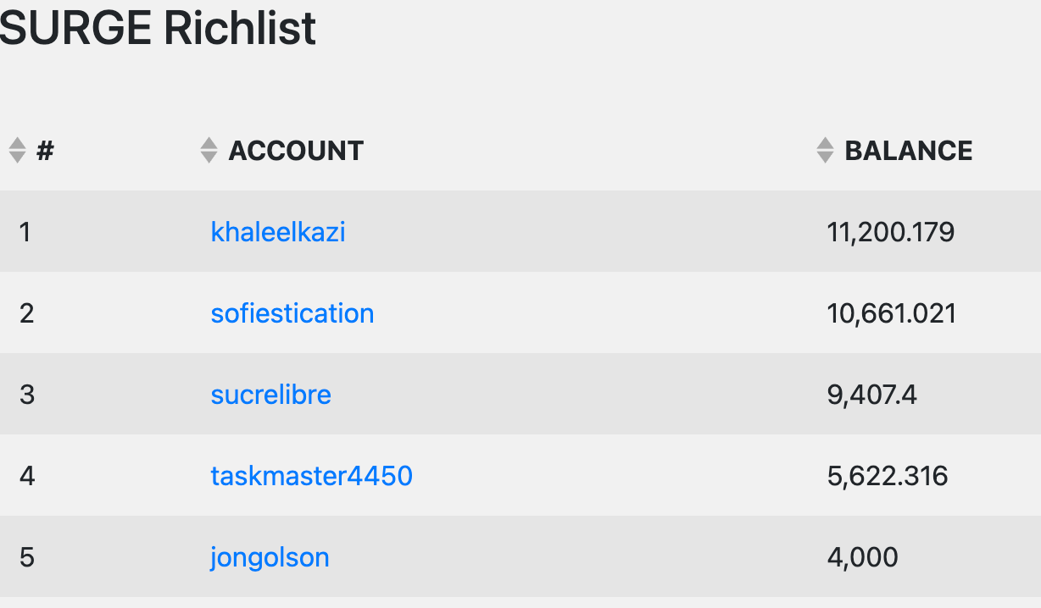
Task: Open taskmaster4450 account profile
Action: pyautogui.click(x=311, y=476)
